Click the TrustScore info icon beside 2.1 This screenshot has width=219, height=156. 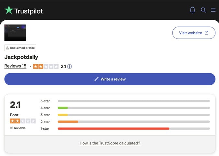click(69, 67)
